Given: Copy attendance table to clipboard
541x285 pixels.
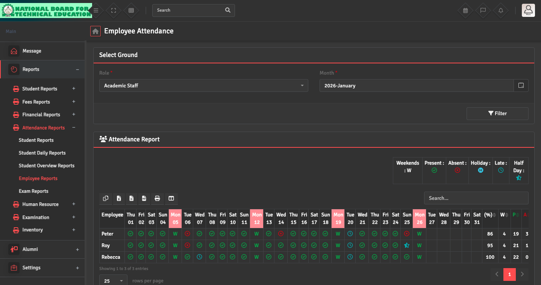Looking at the screenshot, I should 106,198.
